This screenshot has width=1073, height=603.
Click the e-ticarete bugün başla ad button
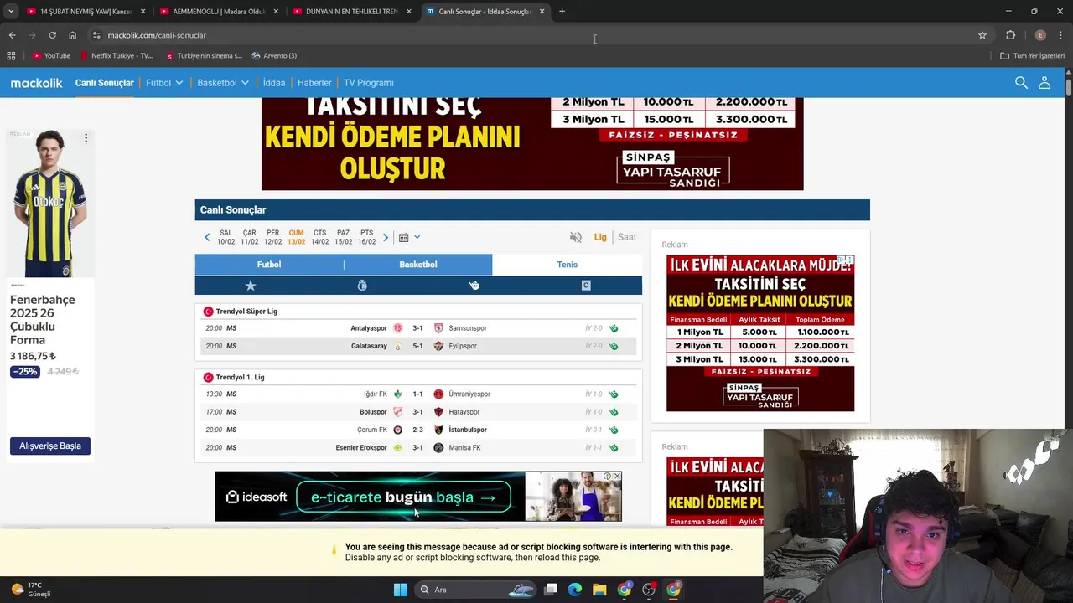point(404,497)
